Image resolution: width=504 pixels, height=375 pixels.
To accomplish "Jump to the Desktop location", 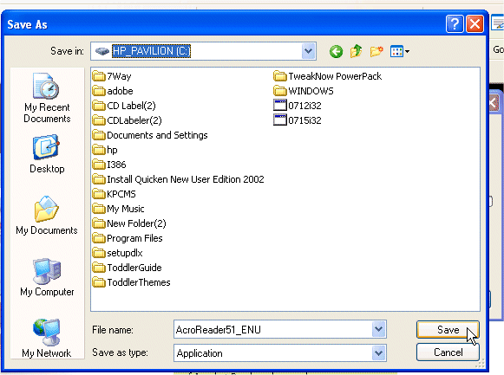I will [x=47, y=154].
